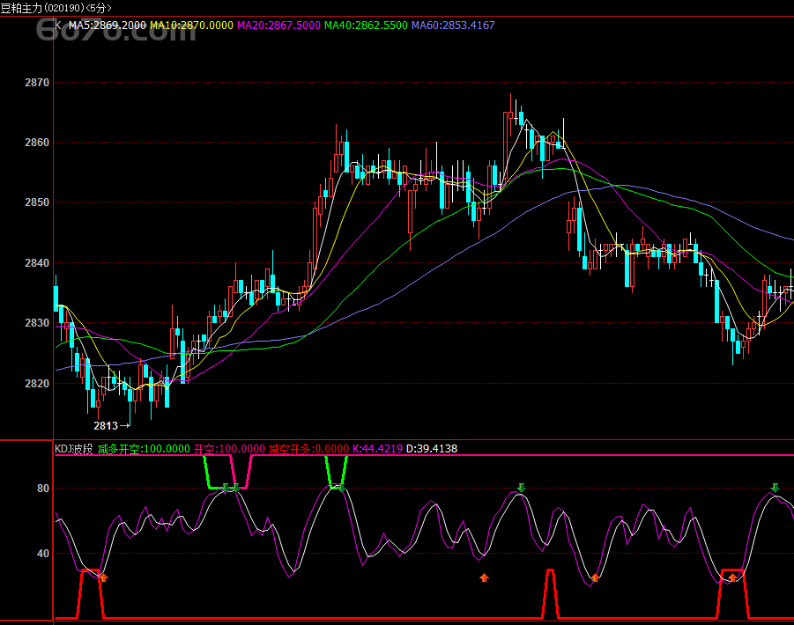This screenshot has height=625, width=794.
Task: Click the red 开空:100.0000 signal label
Action: click(229, 449)
